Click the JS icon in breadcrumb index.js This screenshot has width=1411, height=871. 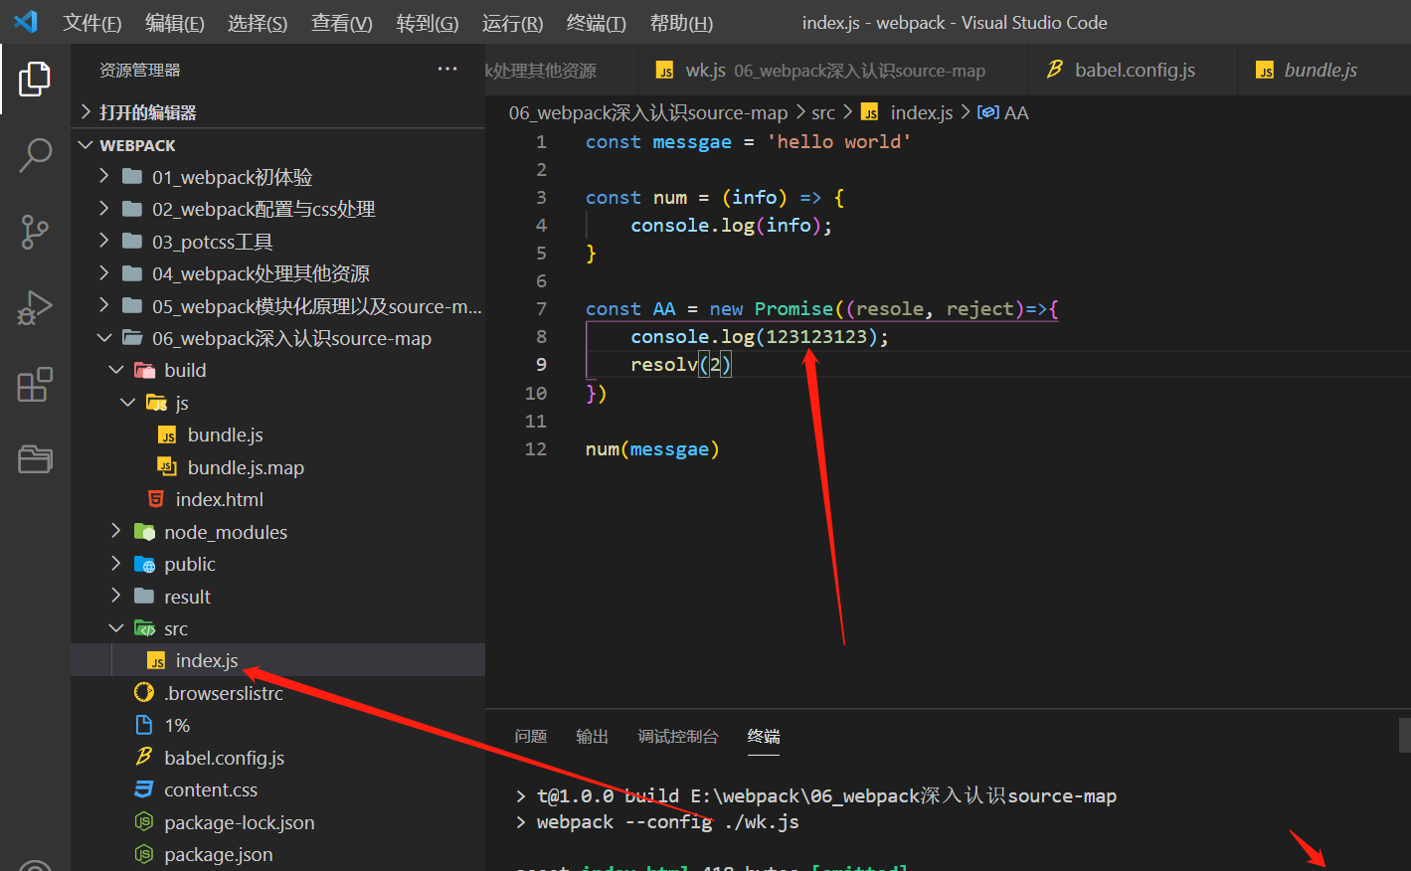click(870, 112)
